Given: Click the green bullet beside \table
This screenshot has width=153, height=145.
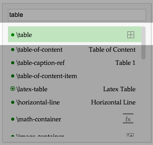Looking at the screenshot, I should click(x=13, y=35).
